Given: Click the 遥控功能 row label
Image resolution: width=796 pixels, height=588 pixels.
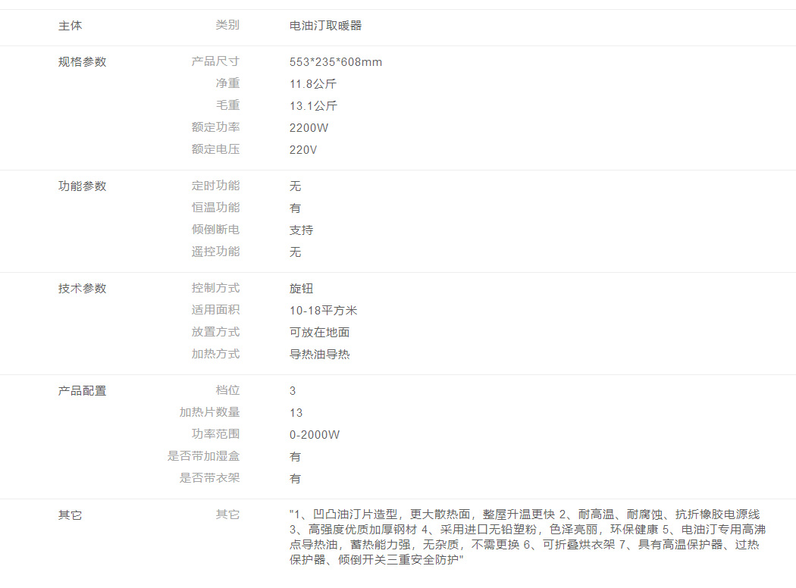Looking at the screenshot, I should click(215, 252).
